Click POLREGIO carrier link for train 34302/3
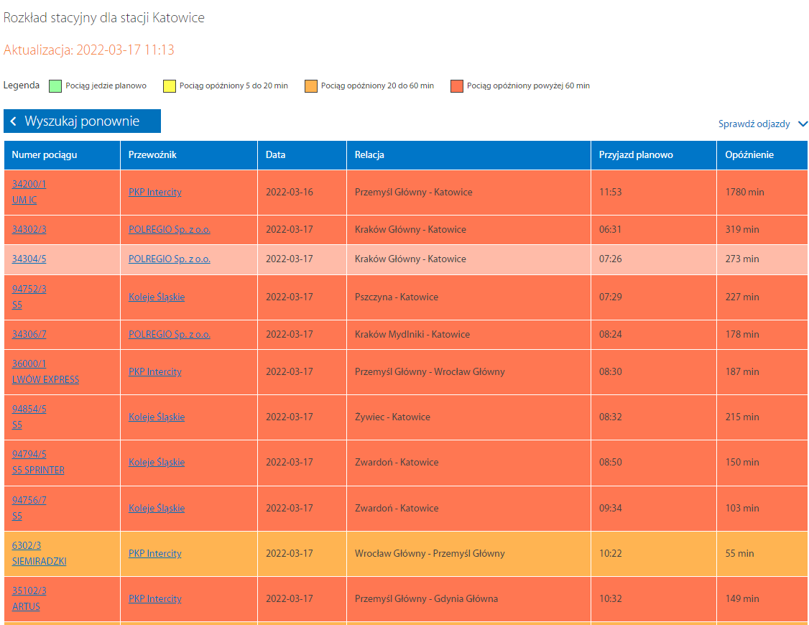The image size is (809, 625). point(169,229)
